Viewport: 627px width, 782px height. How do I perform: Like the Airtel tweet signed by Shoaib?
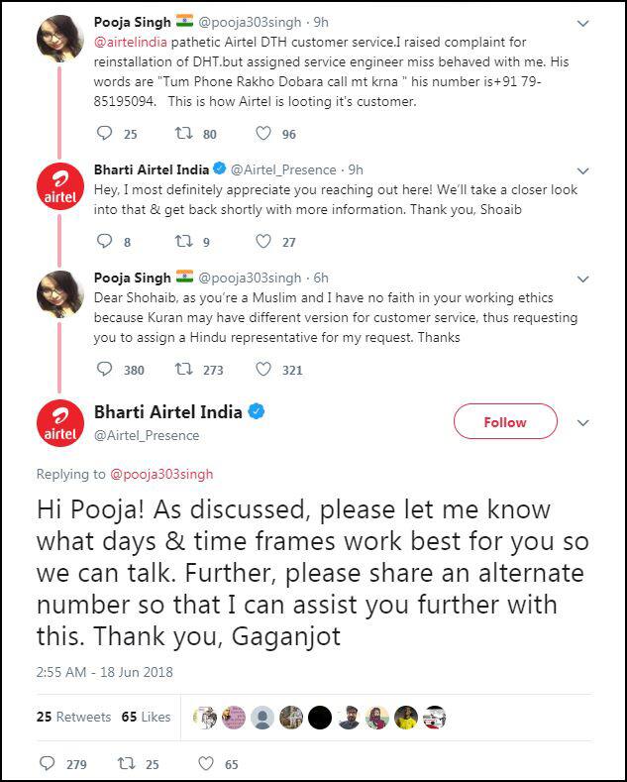[x=262, y=241]
